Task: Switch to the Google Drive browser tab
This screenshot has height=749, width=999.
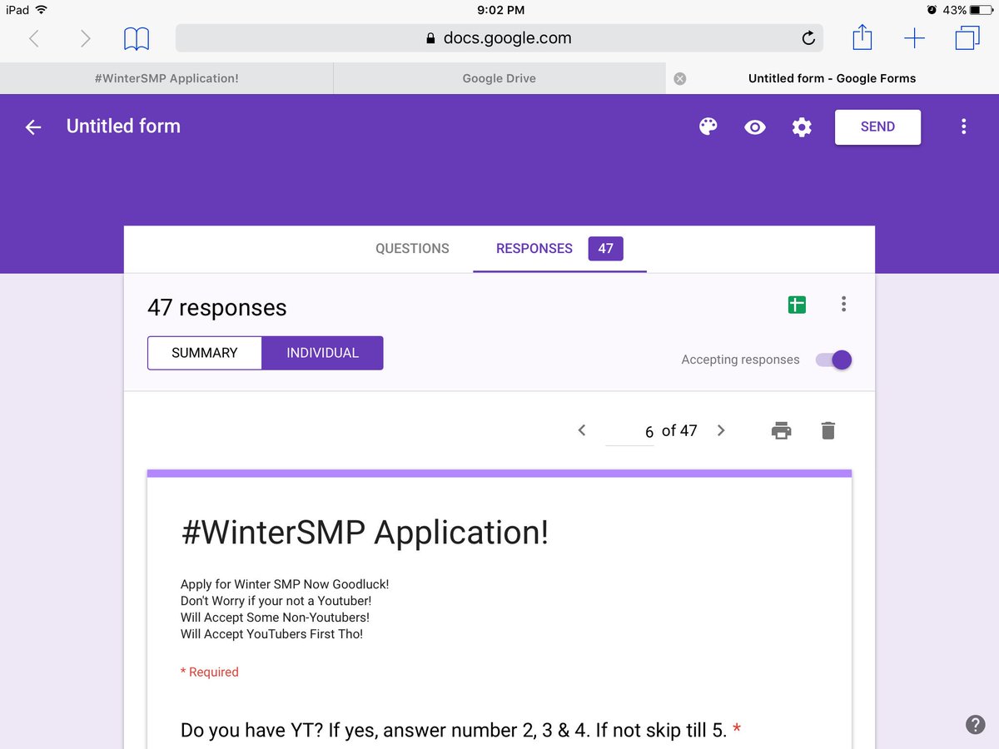Action: point(499,78)
